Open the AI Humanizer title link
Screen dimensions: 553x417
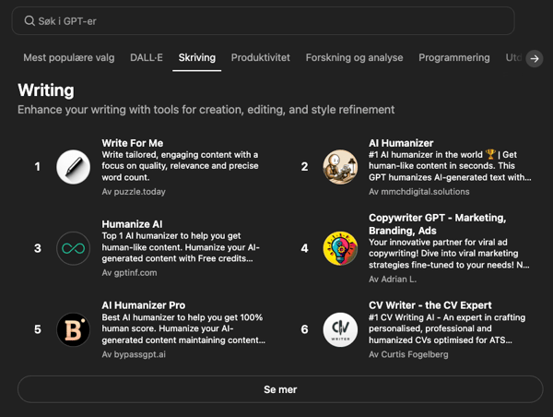(x=401, y=143)
